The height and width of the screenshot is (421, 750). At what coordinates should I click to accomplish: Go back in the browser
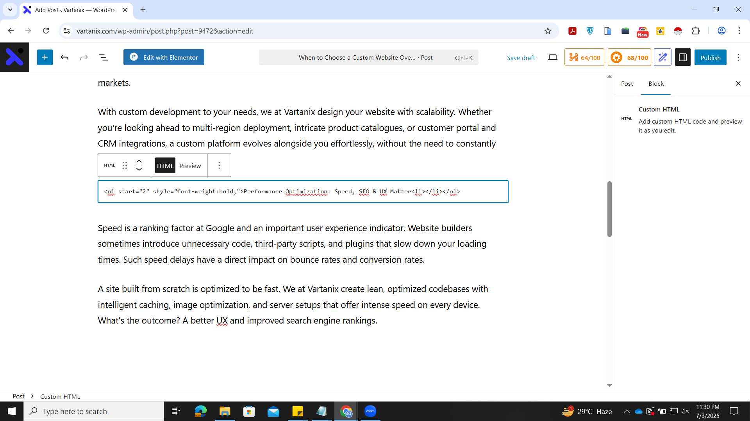point(11,31)
